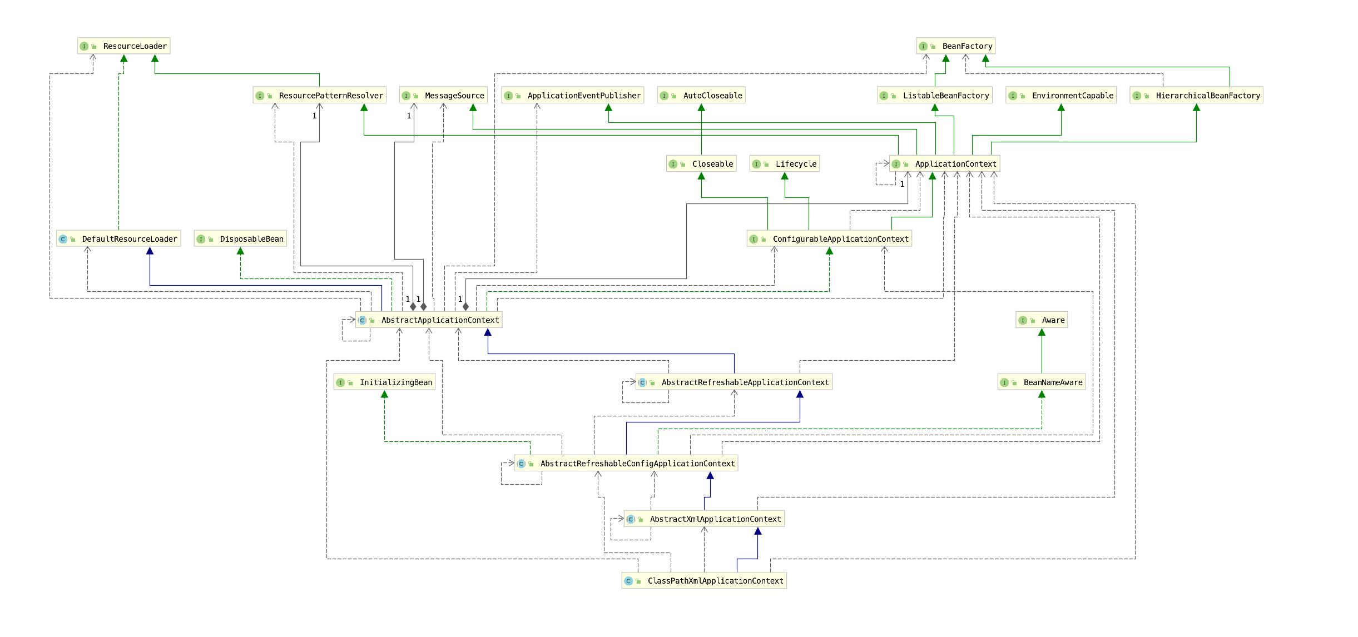Select the HierarchicalBeanFactory node
This screenshot has height=637, width=1358.
pos(1207,96)
